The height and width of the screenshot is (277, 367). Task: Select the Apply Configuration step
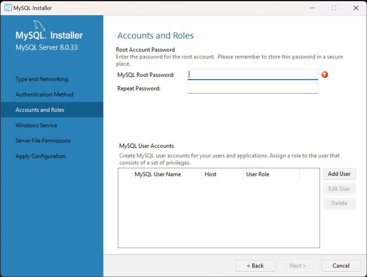pyautogui.click(x=40, y=156)
